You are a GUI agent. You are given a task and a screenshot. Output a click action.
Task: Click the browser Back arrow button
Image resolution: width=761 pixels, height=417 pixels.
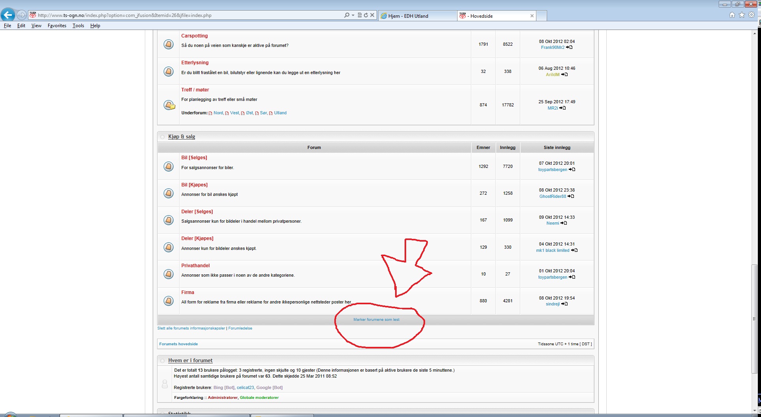pos(8,15)
